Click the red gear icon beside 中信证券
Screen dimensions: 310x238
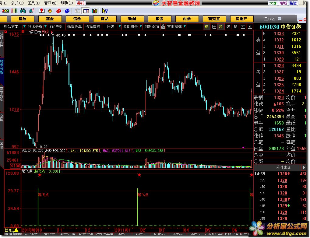coord(23,32)
